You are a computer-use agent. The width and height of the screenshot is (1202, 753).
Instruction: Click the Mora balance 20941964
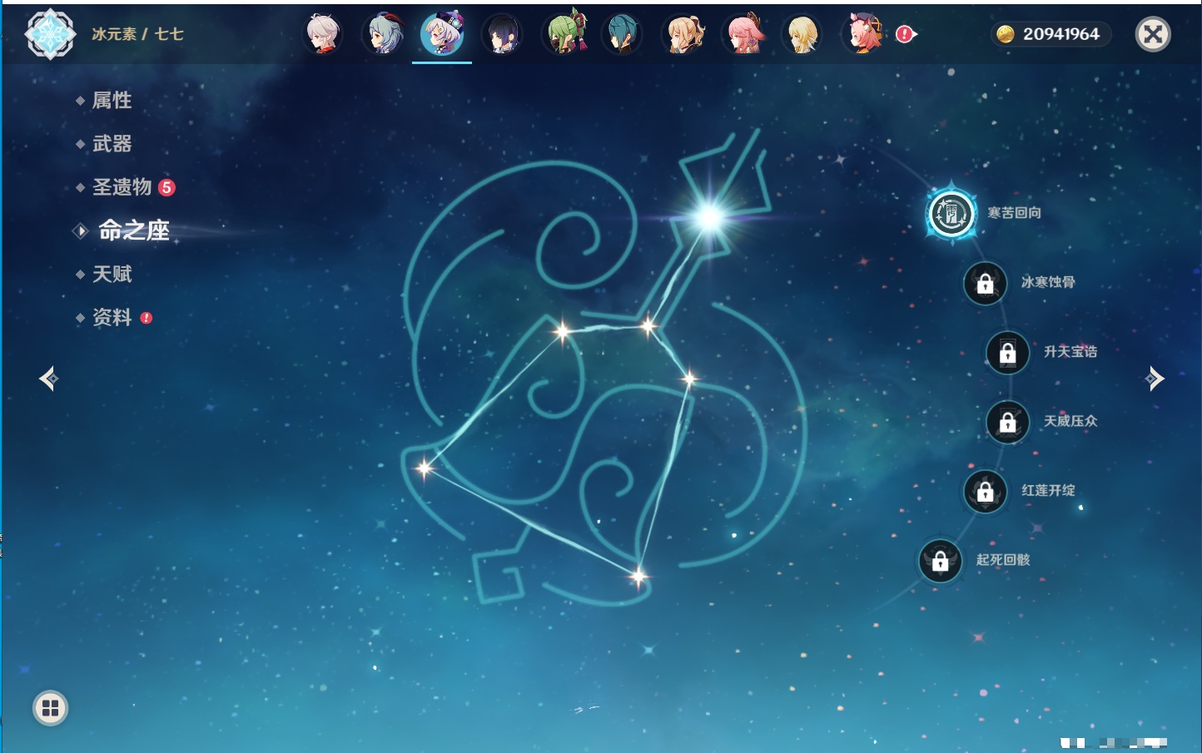1060,34
